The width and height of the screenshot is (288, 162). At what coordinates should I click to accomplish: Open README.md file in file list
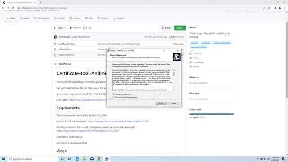(65, 49)
